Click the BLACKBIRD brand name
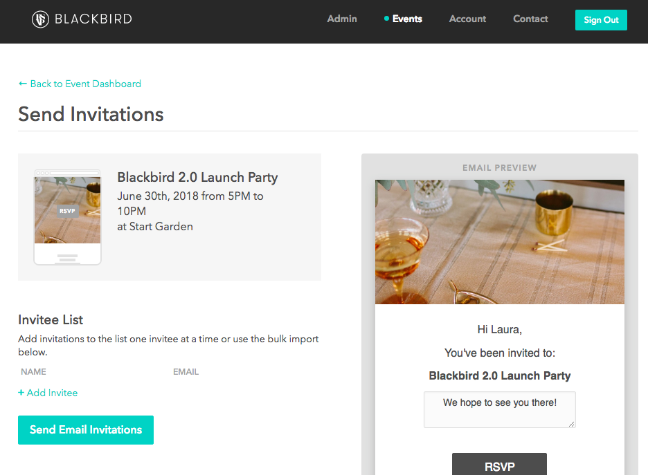Screen dimensions: 648x475 click(x=93, y=19)
